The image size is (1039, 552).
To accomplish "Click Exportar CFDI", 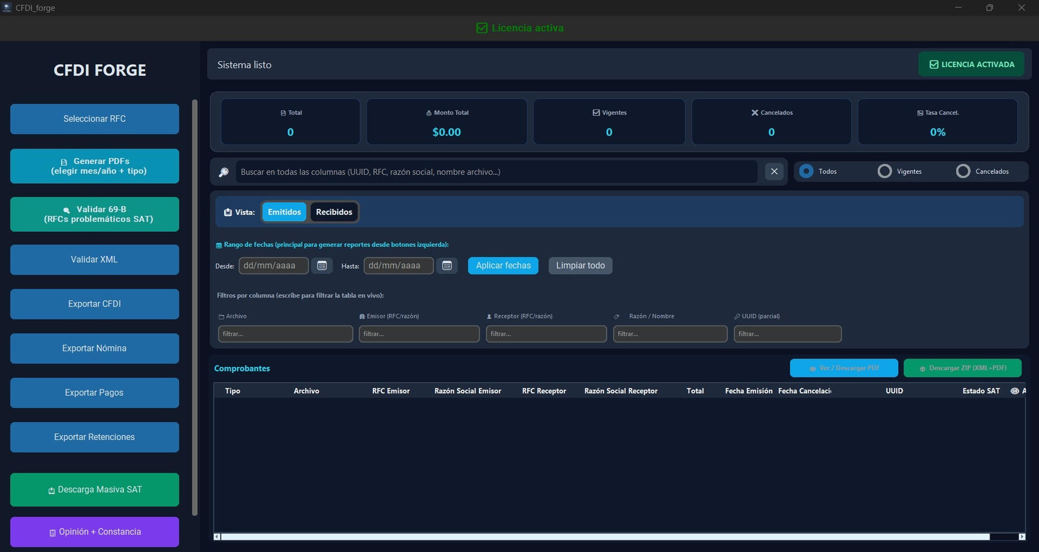I will [x=94, y=304].
